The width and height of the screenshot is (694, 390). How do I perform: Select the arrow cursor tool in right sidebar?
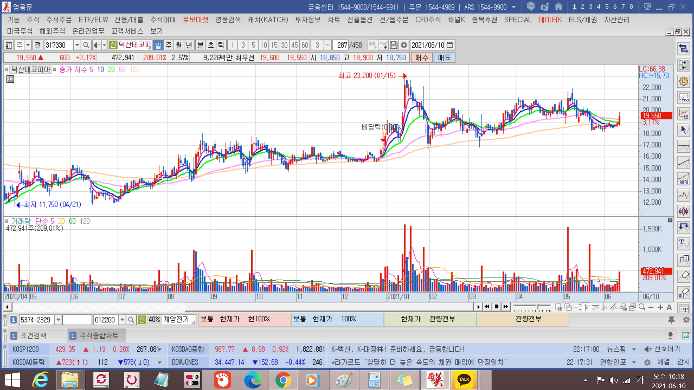pyautogui.click(x=684, y=130)
